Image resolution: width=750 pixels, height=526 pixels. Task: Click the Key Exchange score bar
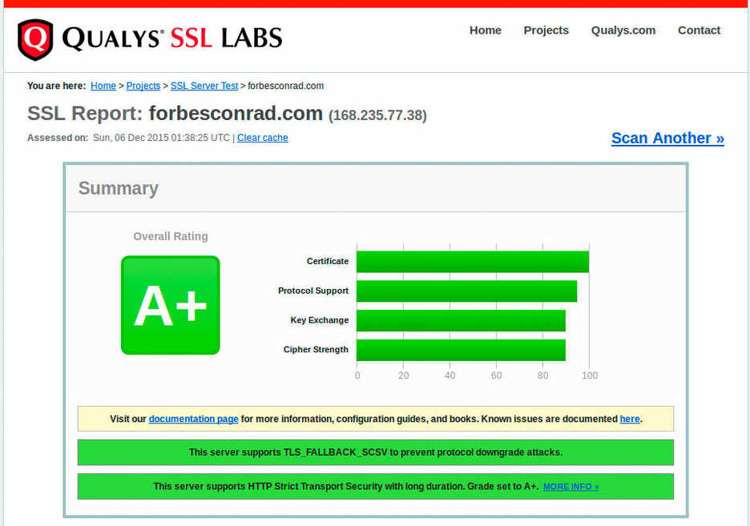[461, 320]
